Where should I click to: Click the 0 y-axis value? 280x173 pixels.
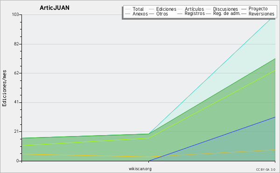click(18, 161)
